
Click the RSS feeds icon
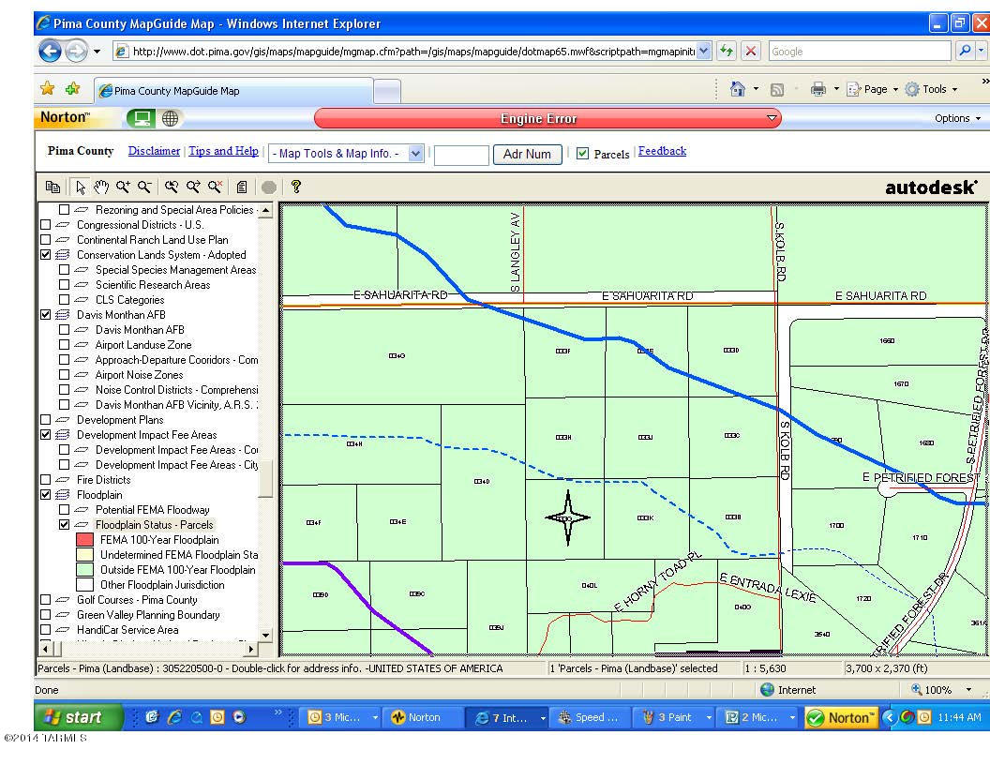pyautogui.click(x=777, y=90)
